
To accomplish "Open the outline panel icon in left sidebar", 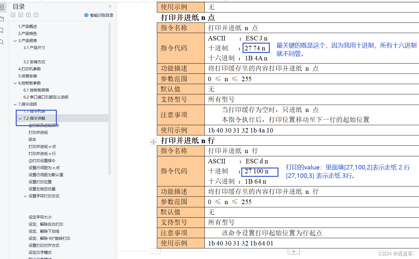I will click(x=2, y=7).
